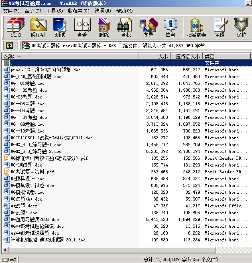
Task: Sort by 压缩后大小 column header
Action: (x=187, y=56)
